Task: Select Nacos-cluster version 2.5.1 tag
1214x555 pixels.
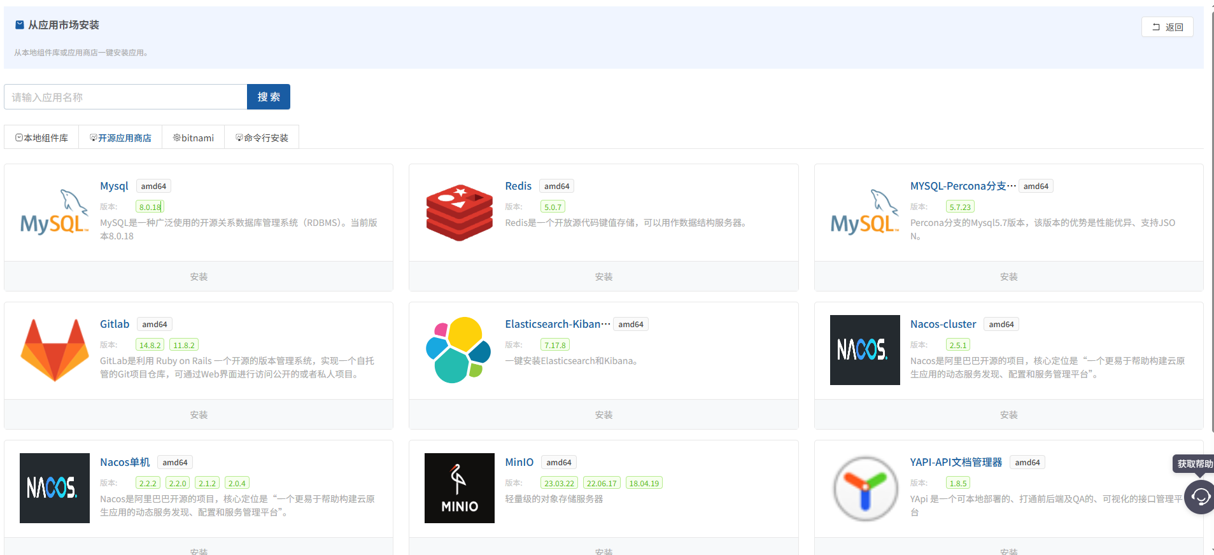Action: tap(958, 345)
